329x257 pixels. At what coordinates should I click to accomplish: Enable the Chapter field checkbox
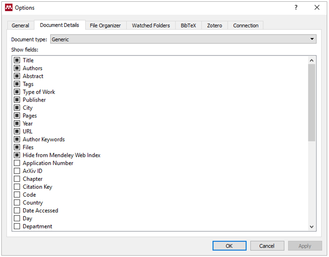pyautogui.click(x=17, y=179)
